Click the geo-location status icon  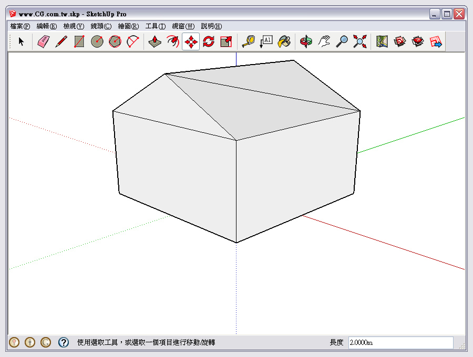coord(14,342)
